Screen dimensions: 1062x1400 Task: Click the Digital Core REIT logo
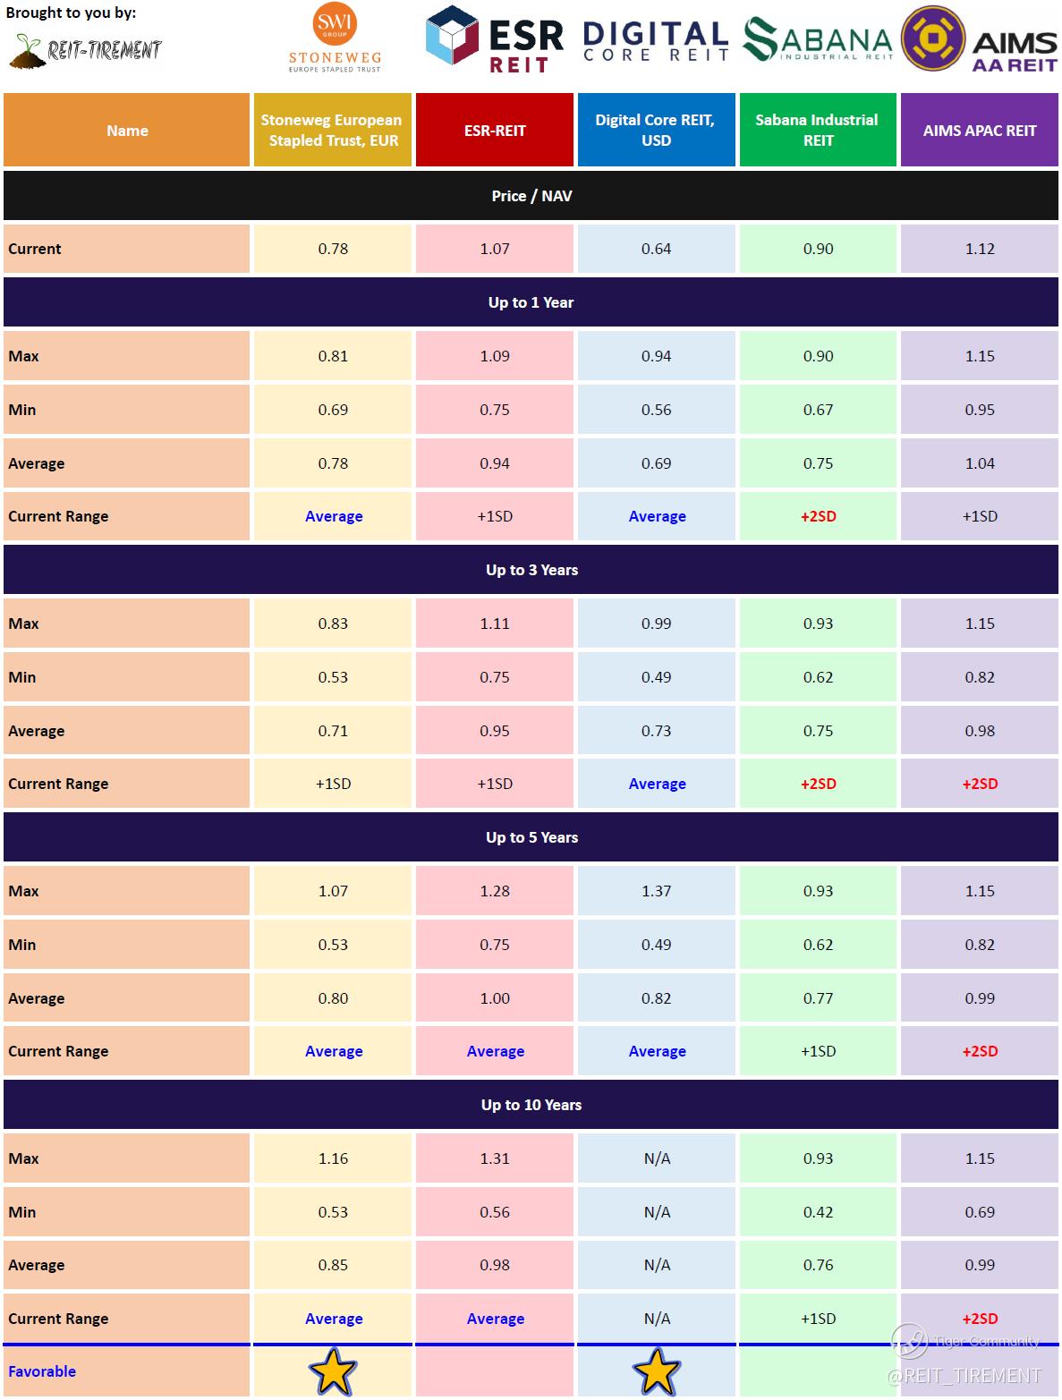tap(656, 42)
